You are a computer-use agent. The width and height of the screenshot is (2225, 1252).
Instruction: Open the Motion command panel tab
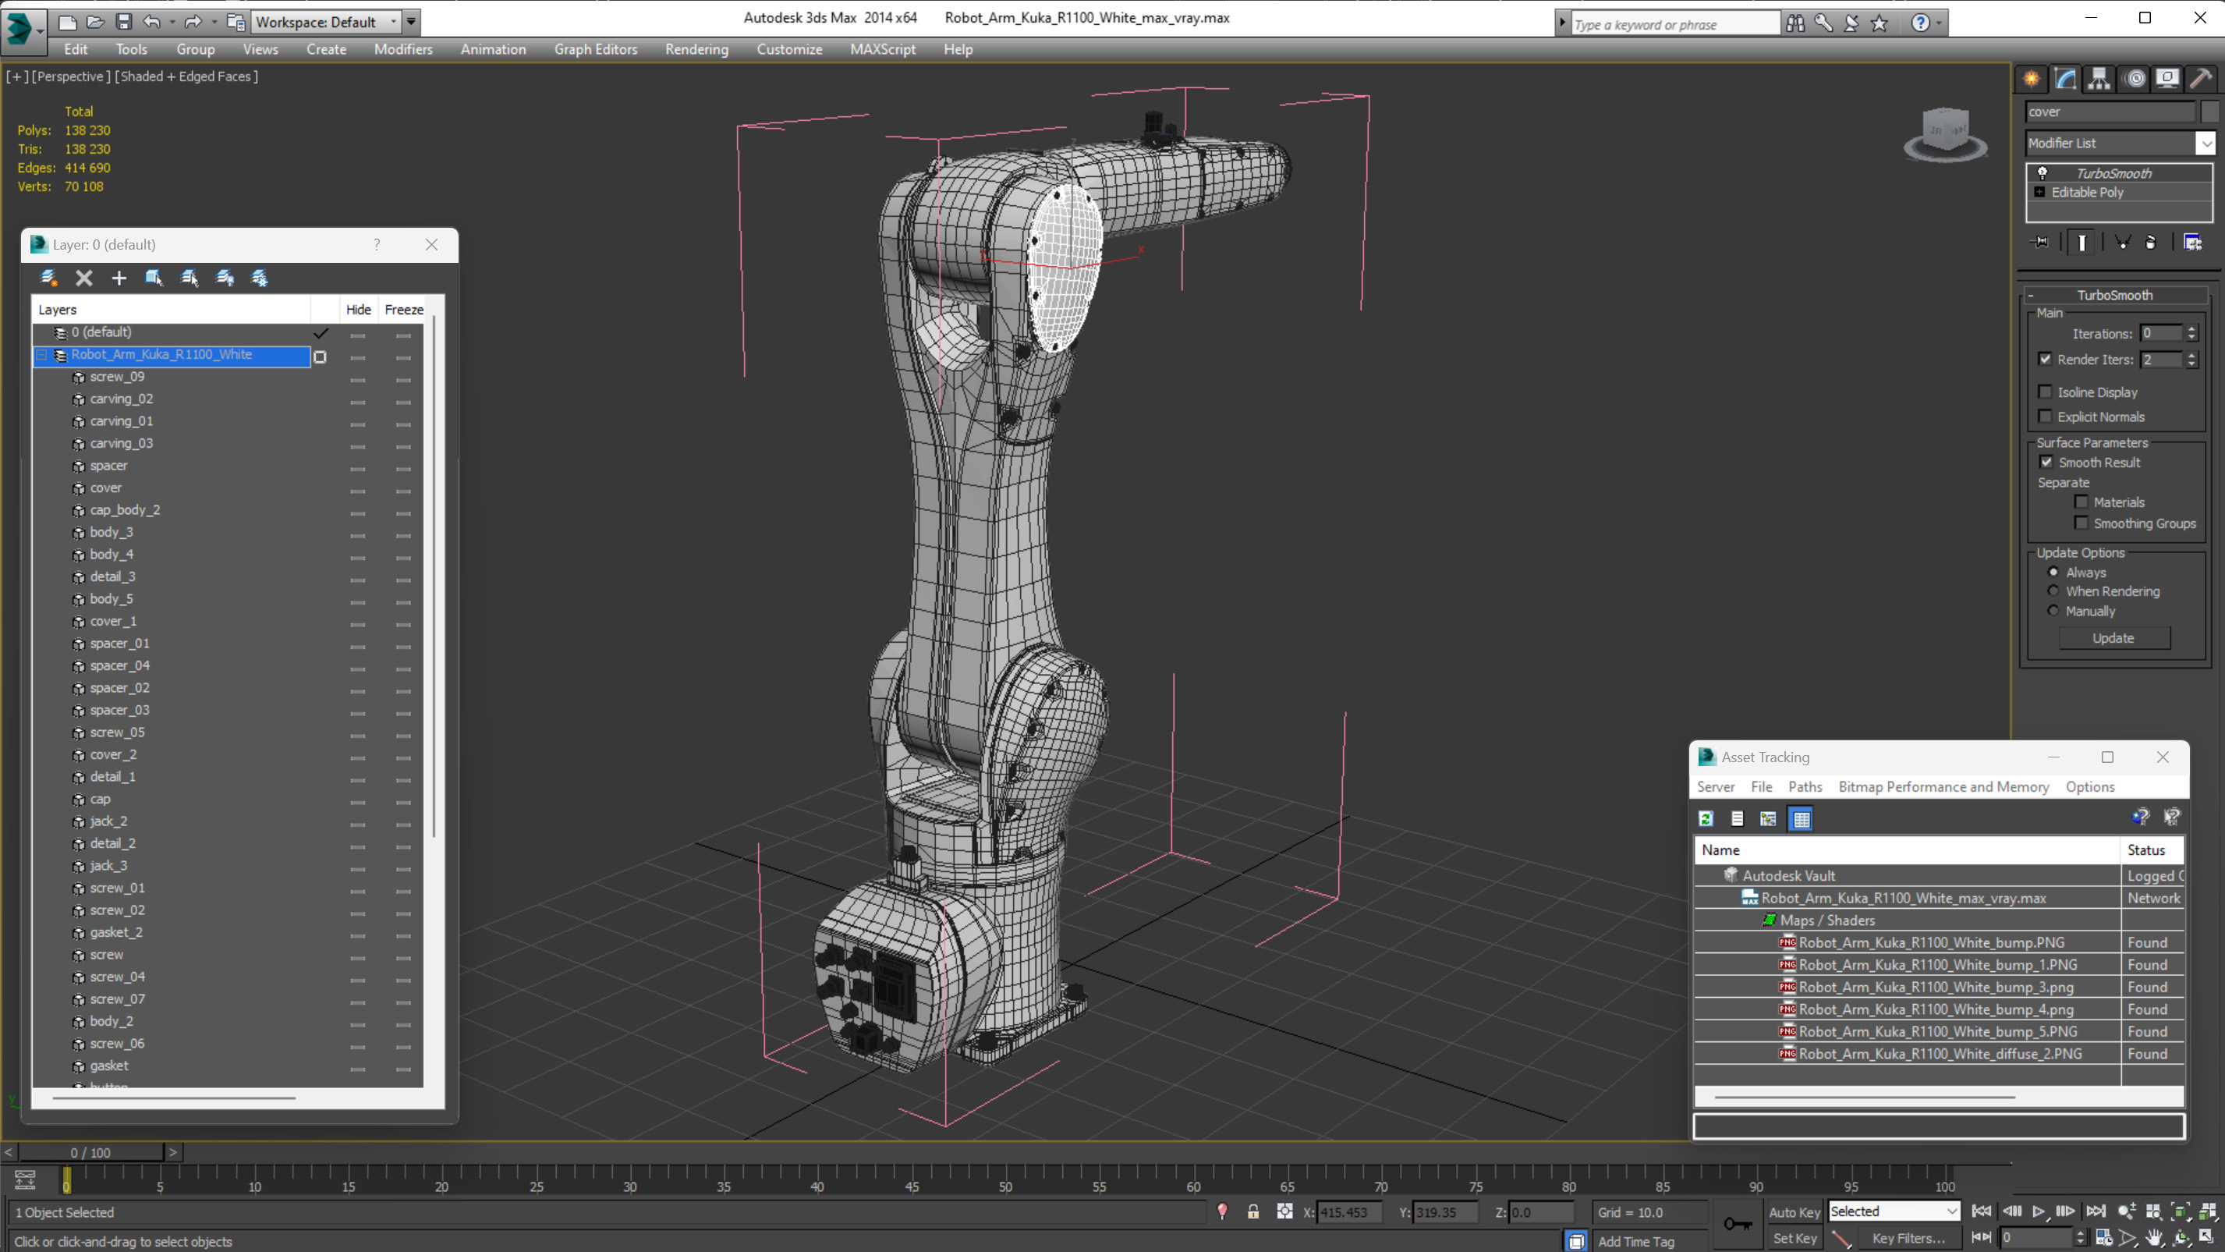tap(2135, 79)
